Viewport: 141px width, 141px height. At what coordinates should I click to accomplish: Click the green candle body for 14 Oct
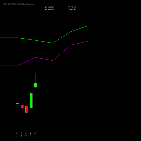(x=36, y=85)
